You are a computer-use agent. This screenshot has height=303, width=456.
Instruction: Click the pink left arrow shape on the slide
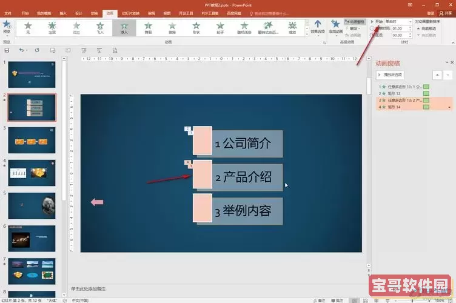97,202
